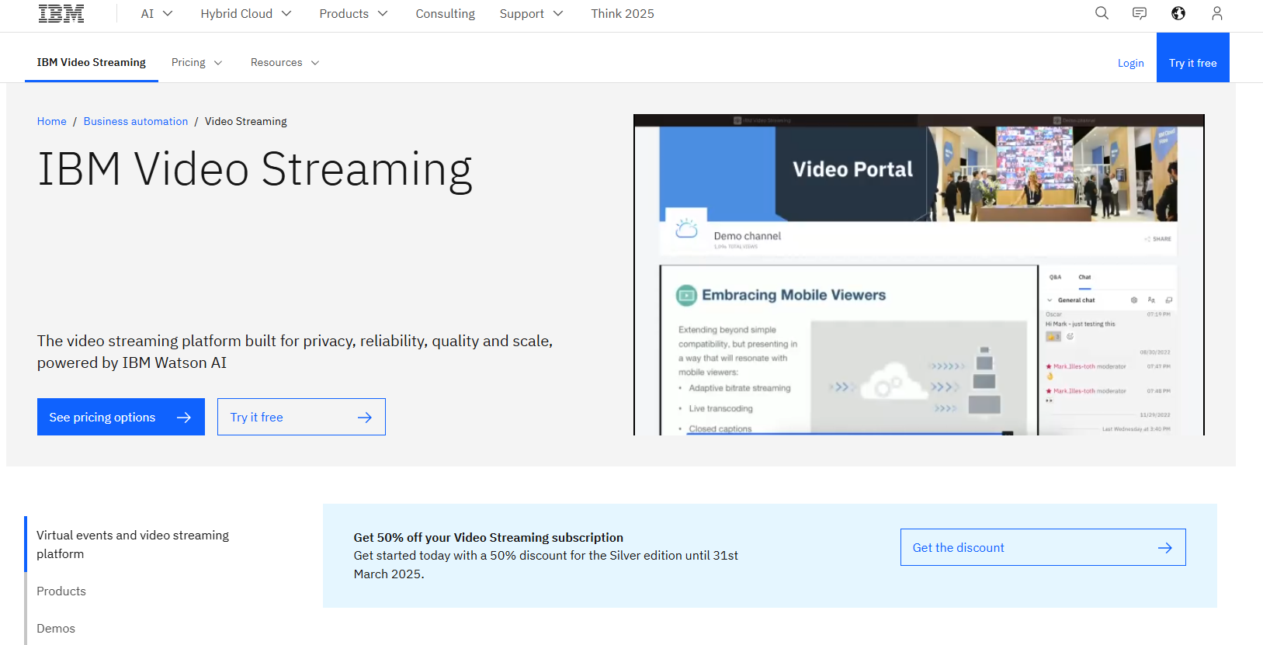Open the Business automation breadcrumb link
The height and width of the screenshot is (645, 1263).
(136, 121)
